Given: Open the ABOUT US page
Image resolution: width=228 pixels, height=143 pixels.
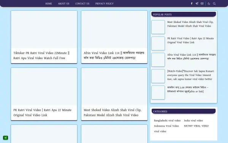Looking at the screenshot, I should tap(63, 3).
